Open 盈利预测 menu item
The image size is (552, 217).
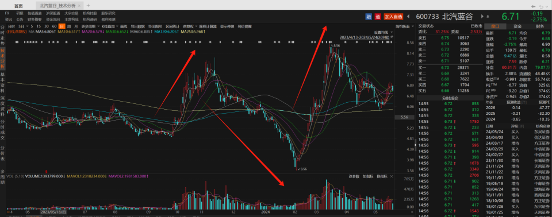click(108, 20)
